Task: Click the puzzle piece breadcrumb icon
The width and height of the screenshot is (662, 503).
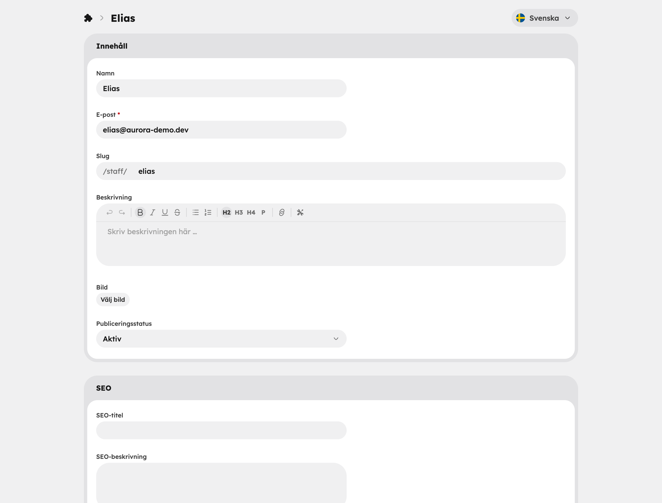Action: click(88, 18)
